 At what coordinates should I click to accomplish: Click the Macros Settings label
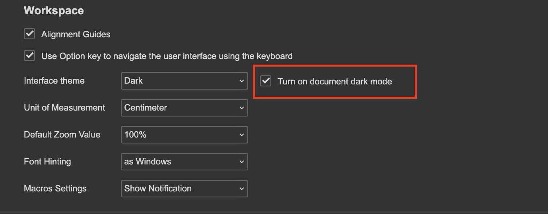click(55, 189)
